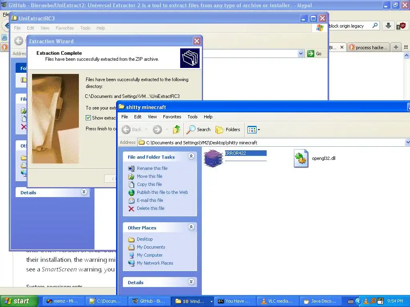The width and height of the screenshot is (410, 307).
Task: Open Search in shitty minecraft toolbar
Action: point(199,130)
